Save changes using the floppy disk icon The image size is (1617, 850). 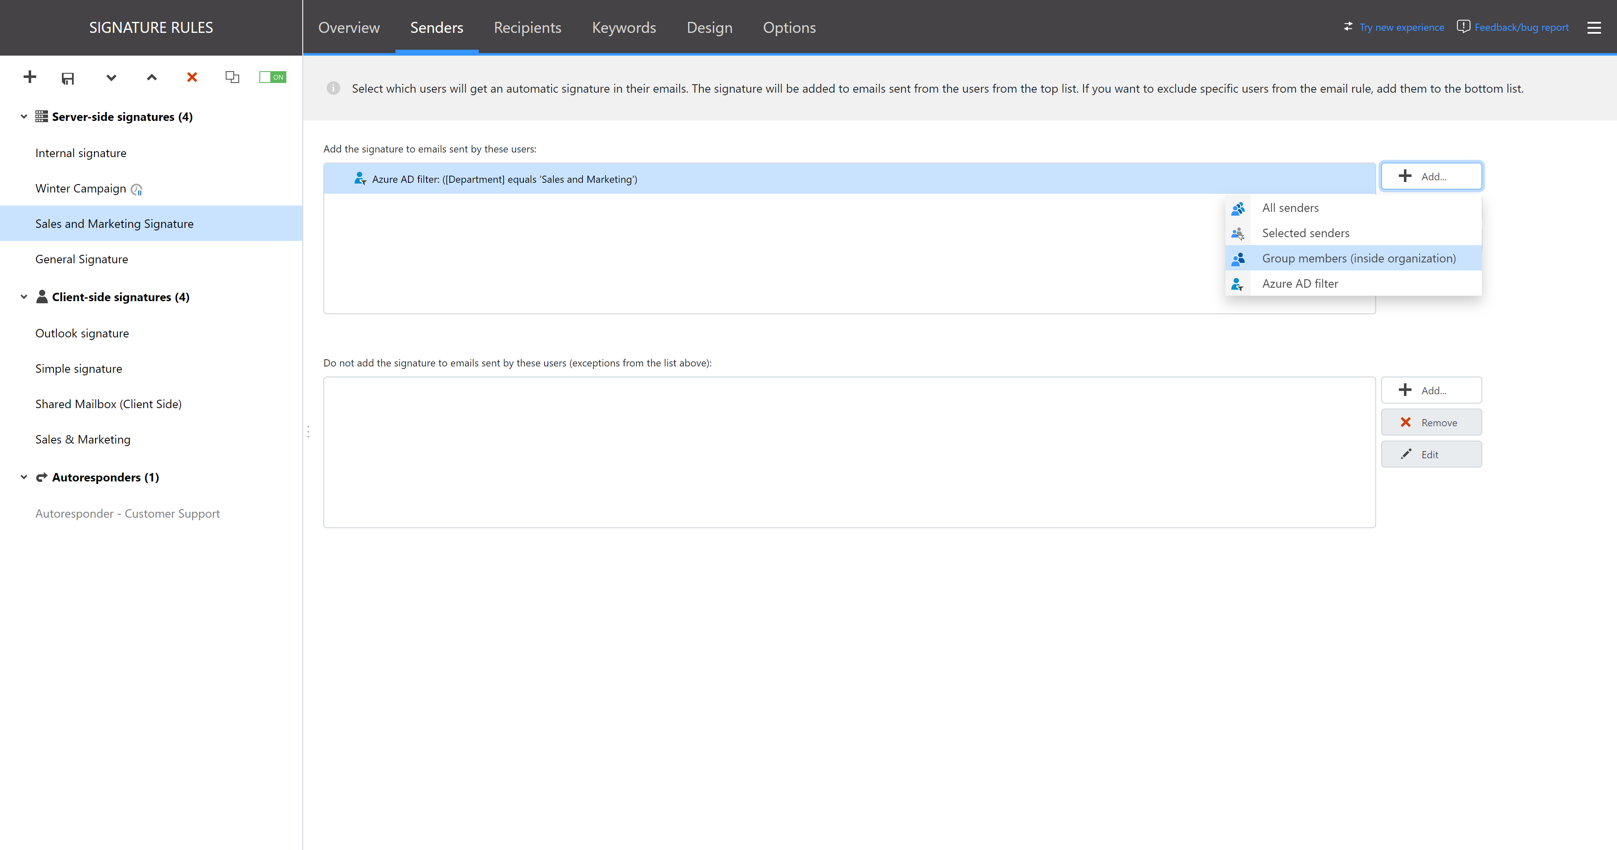pos(68,78)
